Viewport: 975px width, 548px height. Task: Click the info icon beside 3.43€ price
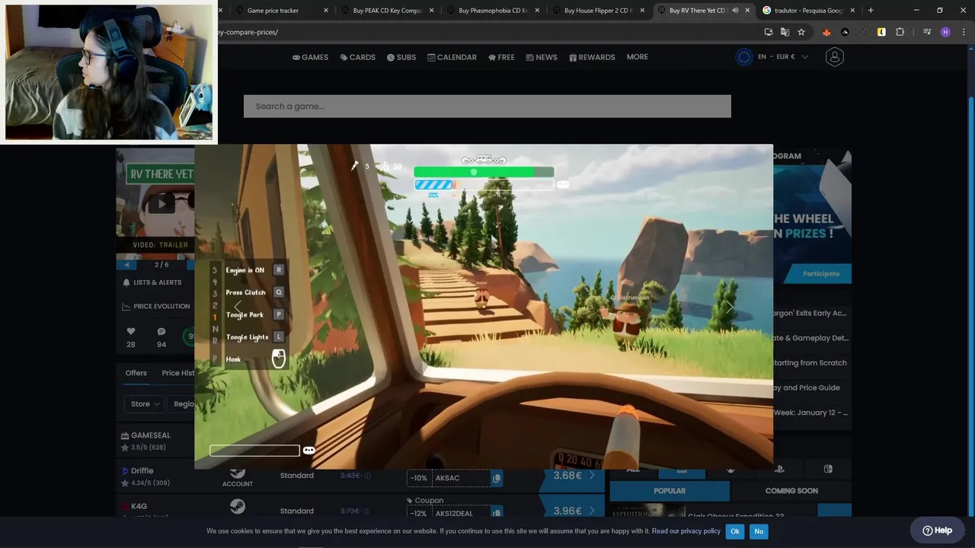point(367,476)
